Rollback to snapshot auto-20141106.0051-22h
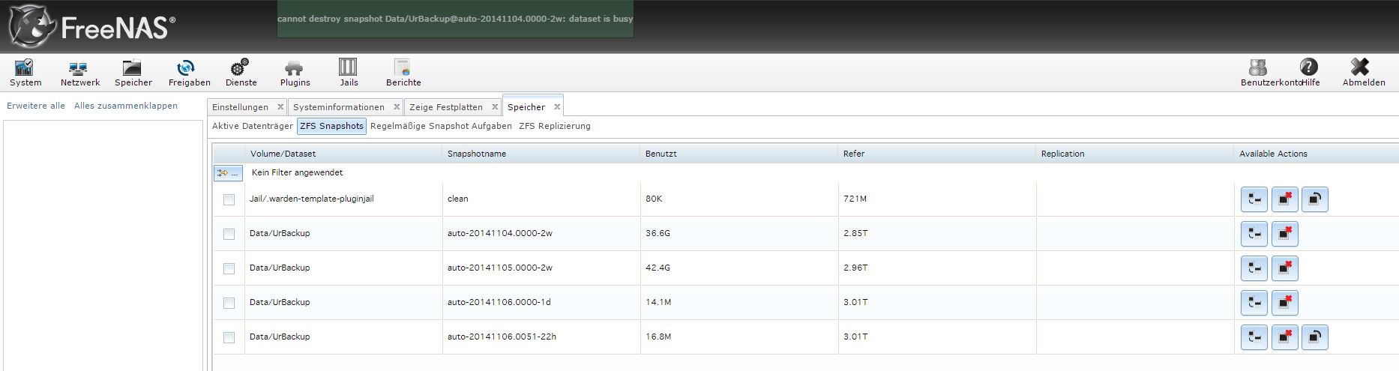 [1315, 337]
